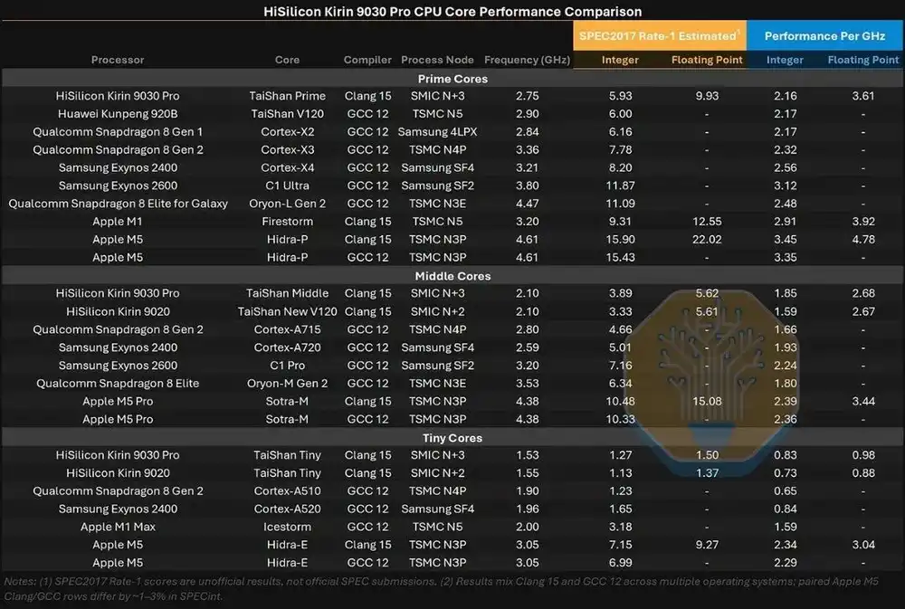The height and width of the screenshot is (609, 905).
Task: Click the "10.48" integer score
Action: 621,401
